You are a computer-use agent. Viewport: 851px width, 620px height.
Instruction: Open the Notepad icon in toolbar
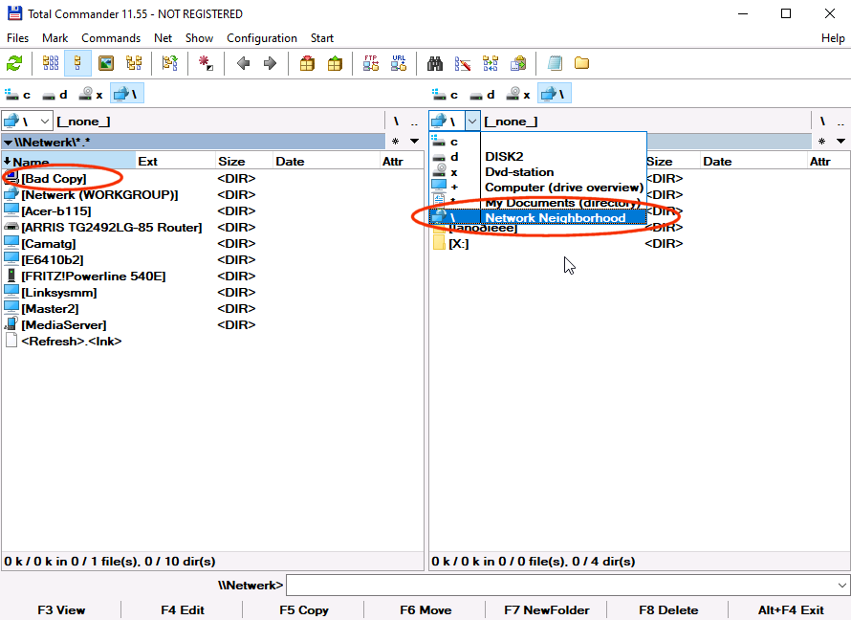(555, 63)
